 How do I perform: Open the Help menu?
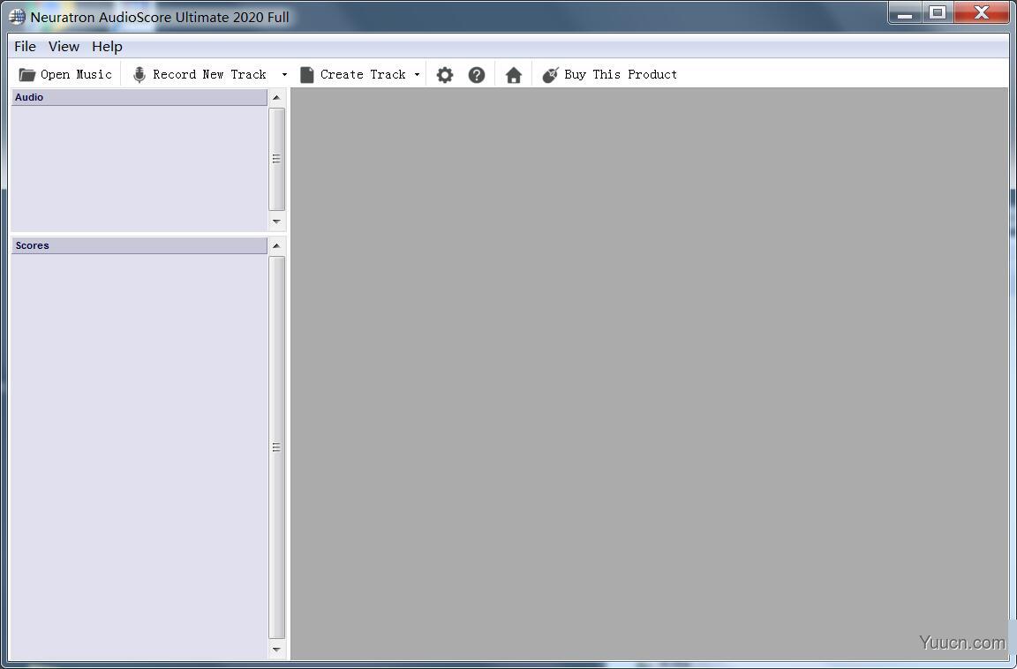(107, 47)
